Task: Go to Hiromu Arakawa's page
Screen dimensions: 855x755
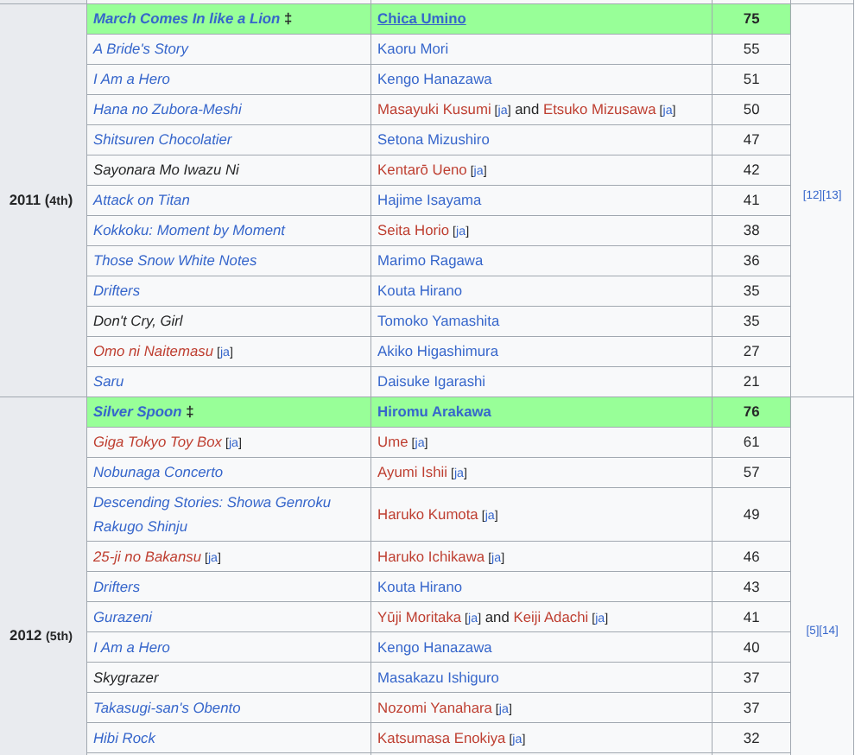Action: 434,412
